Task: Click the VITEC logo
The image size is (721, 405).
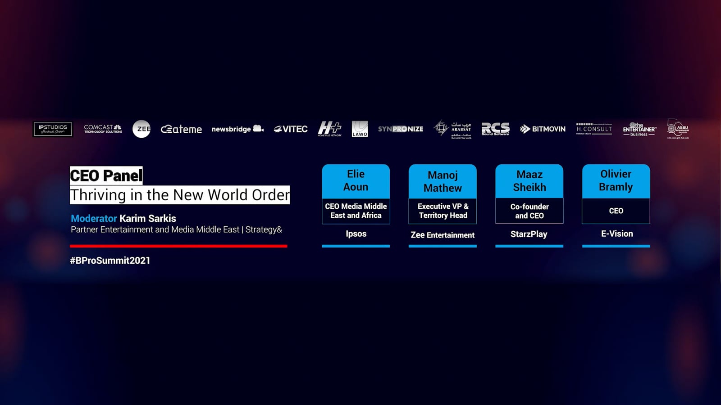Action: point(291,129)
